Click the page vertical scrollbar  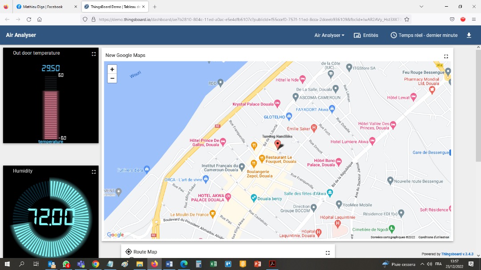pyautogui.click(x=478, y=105)
